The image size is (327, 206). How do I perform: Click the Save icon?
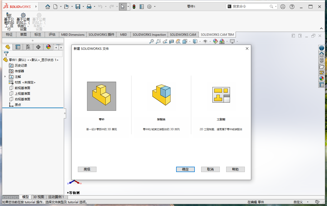point(78,7)
